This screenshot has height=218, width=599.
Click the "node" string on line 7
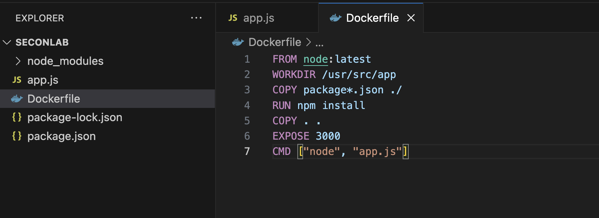coord(322,151)
